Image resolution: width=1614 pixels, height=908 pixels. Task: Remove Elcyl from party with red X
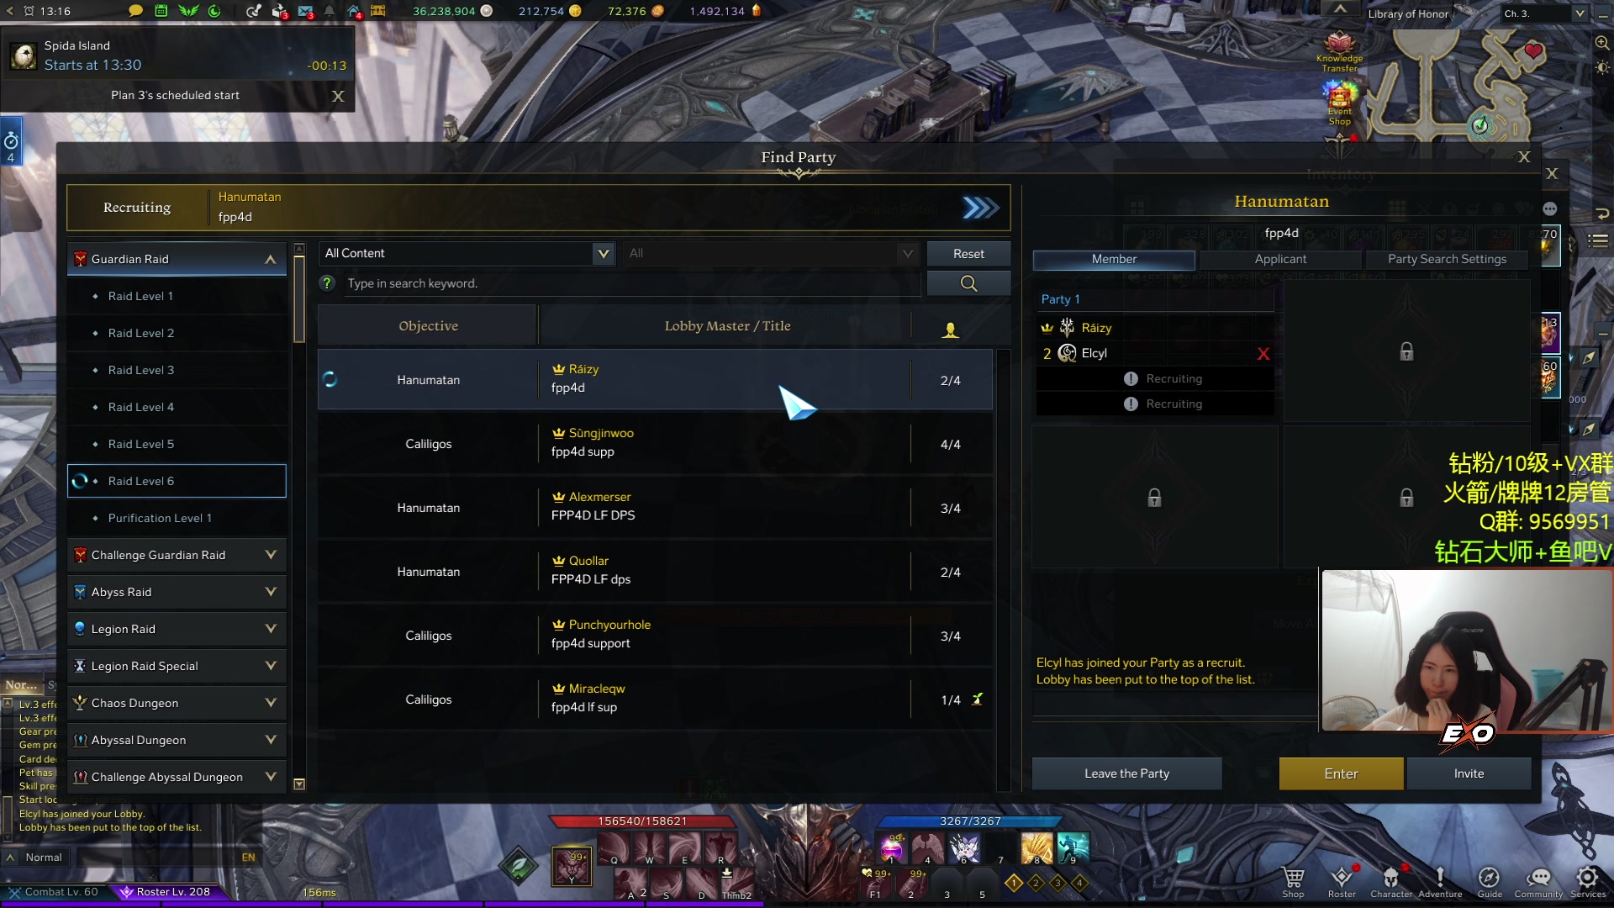tap(1263, 354)
